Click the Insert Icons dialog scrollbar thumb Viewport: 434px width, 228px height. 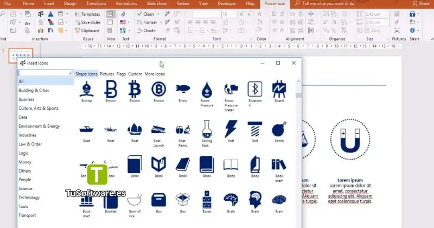[x=298, y=95]
